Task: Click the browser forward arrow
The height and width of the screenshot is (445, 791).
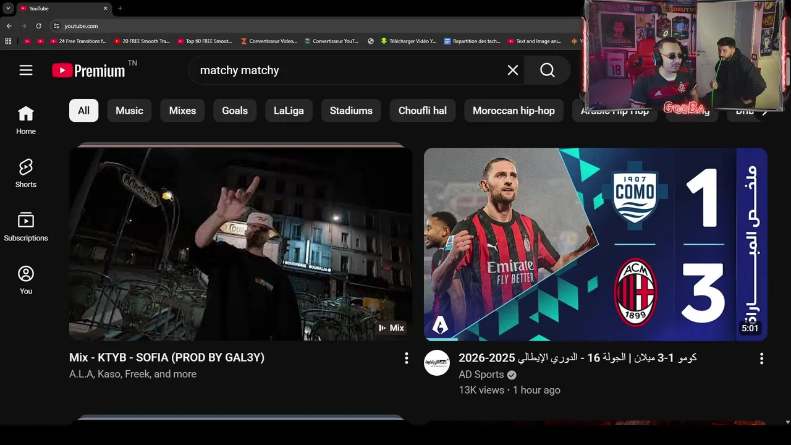Action: [23, 26]
